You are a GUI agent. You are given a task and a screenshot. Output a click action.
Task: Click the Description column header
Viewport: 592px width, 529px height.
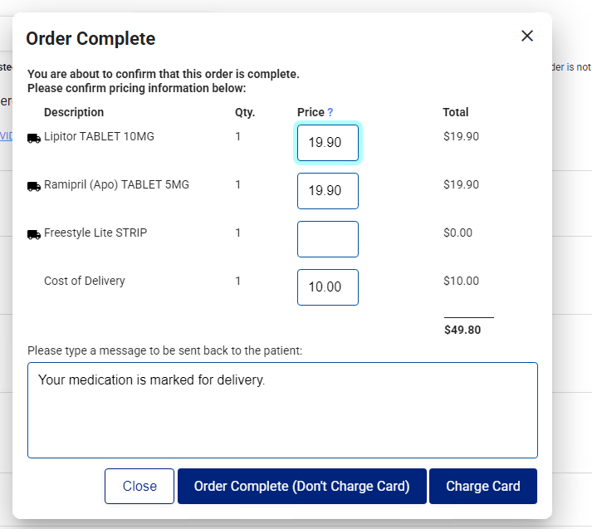click(x=74, y=112)
